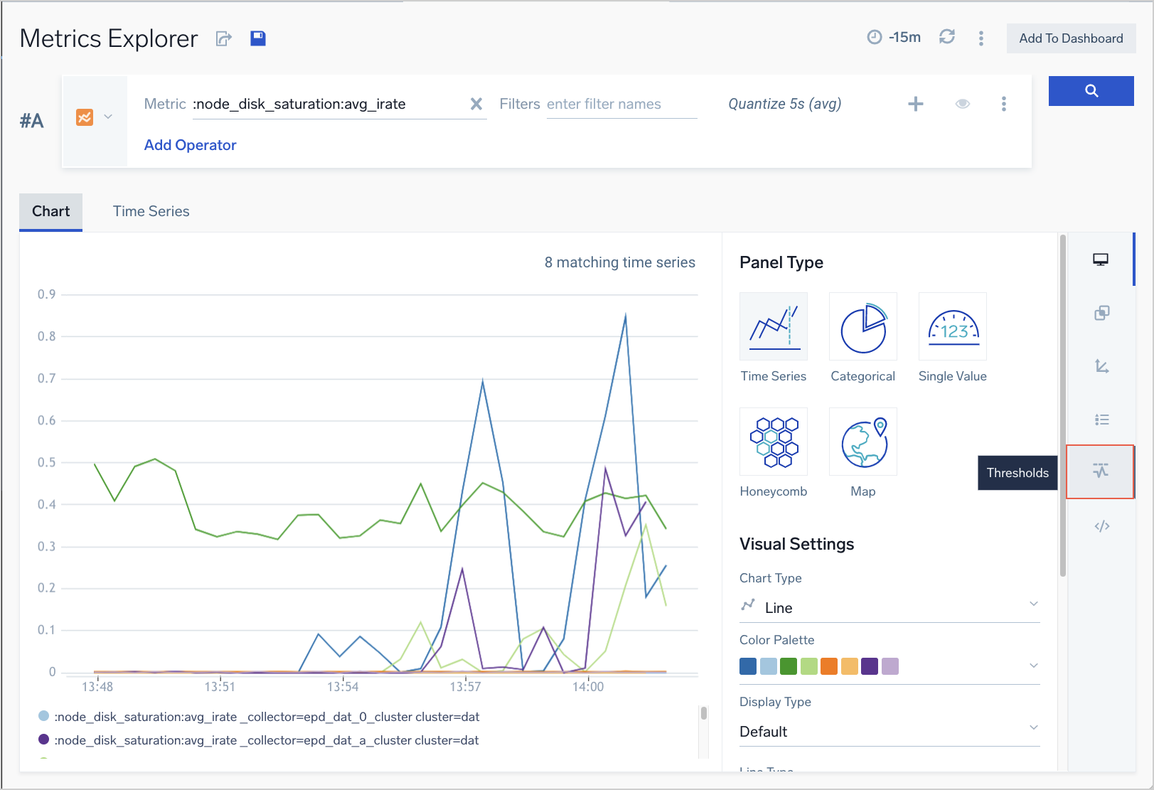The width and height of the screenshot is (1154, 790).
Task: Open the Thresholds panel icon in sidebar
Action: click(x=1101, y=471)
